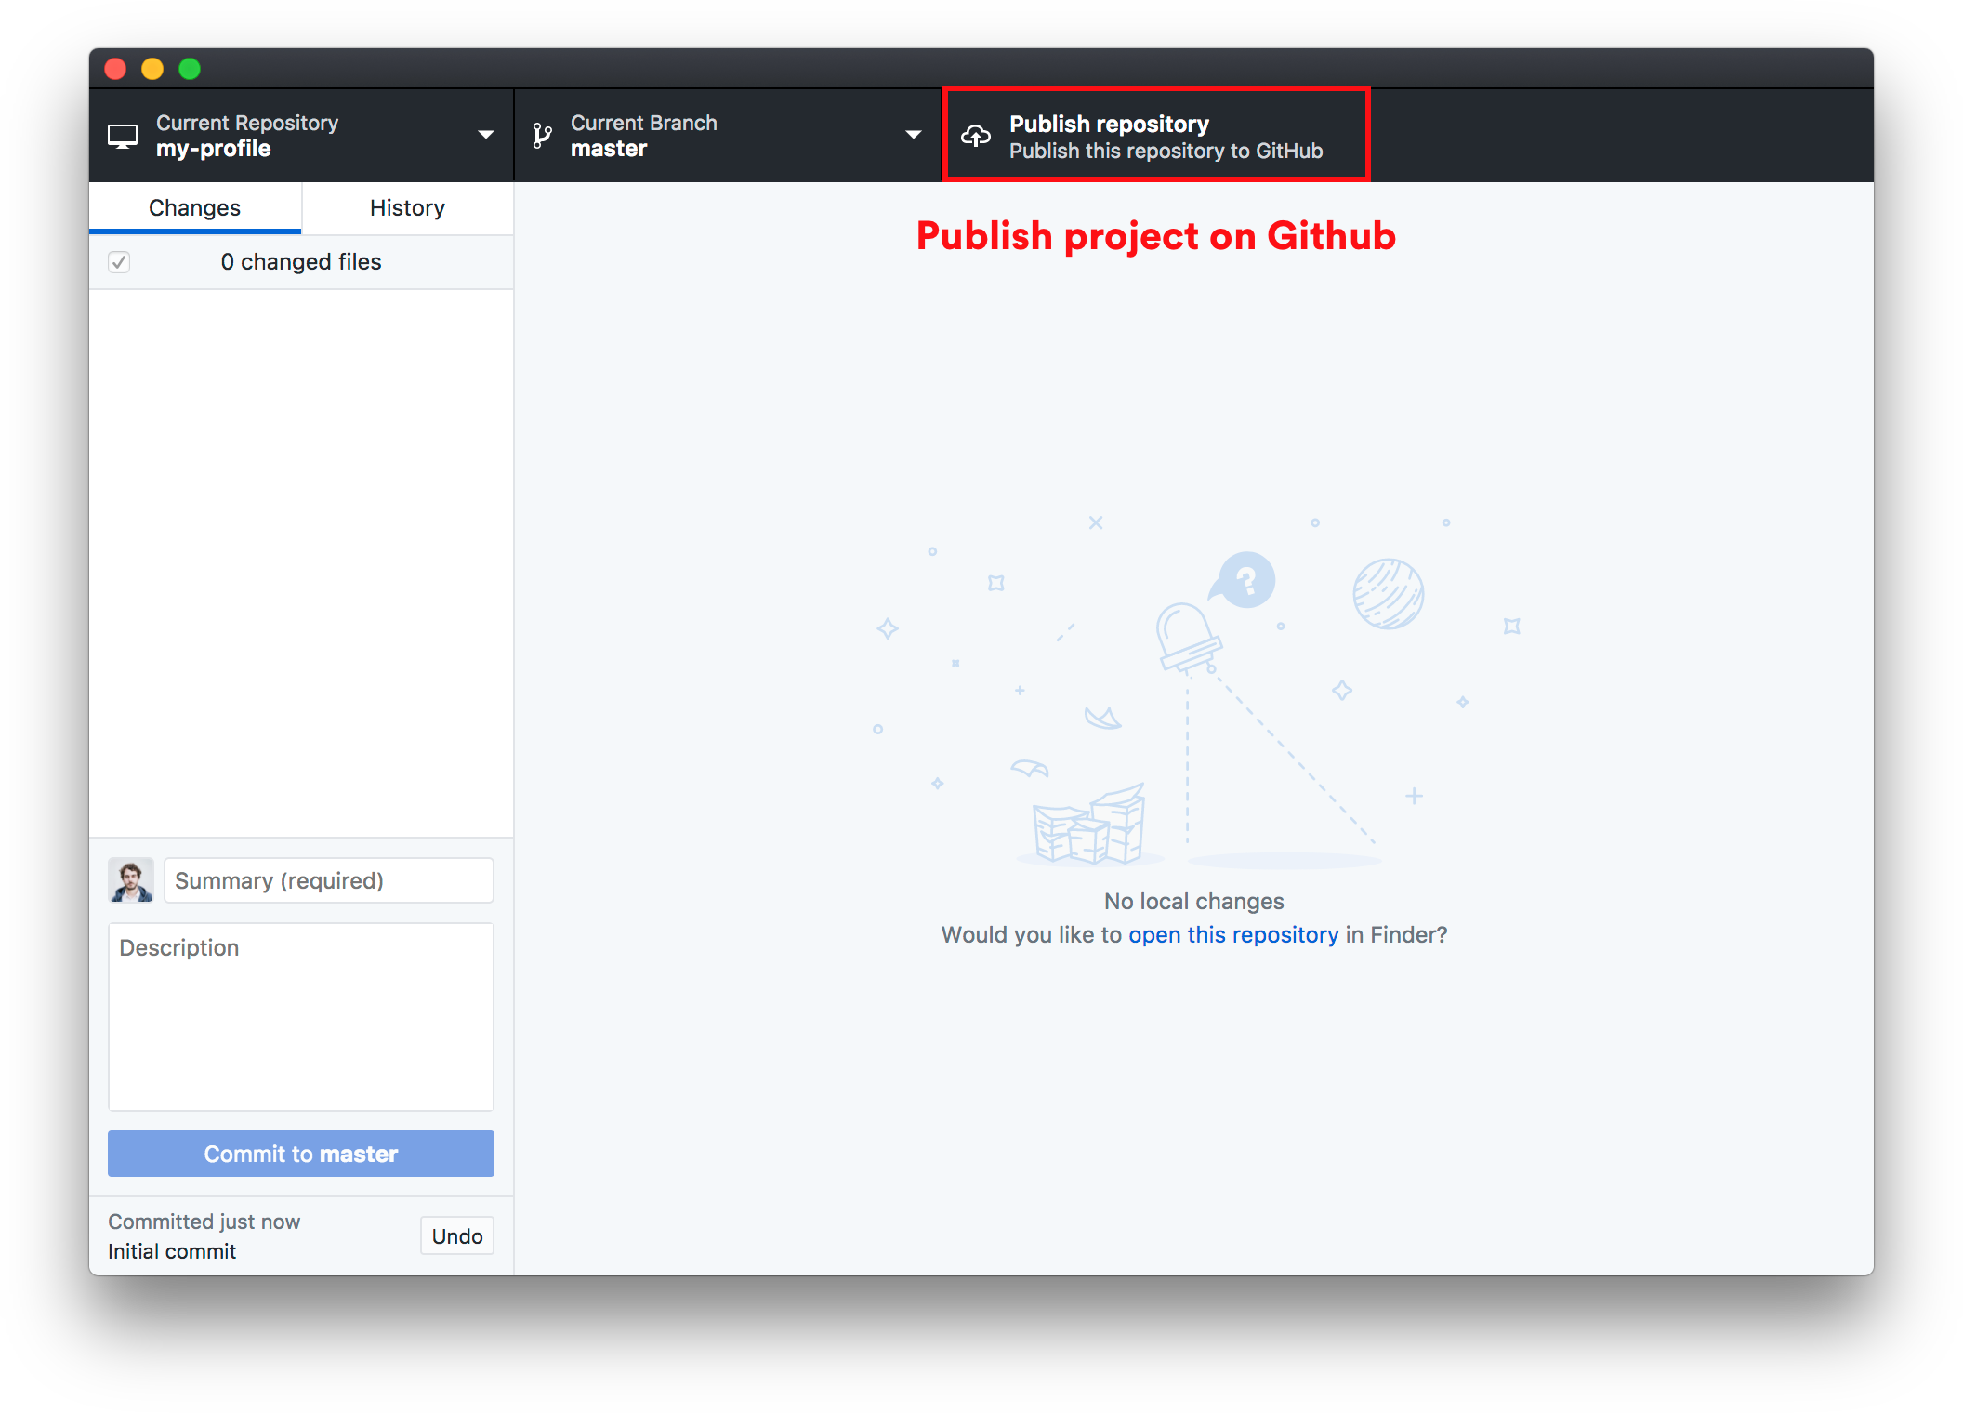Expand the Current Branch dropdown arrow

click(914, 135)
